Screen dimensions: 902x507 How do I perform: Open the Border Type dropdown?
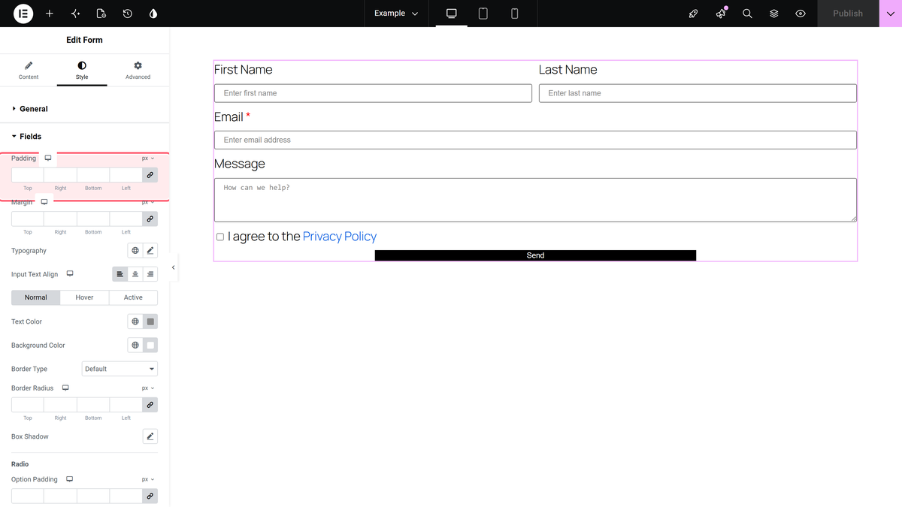(x=120, y=369)
